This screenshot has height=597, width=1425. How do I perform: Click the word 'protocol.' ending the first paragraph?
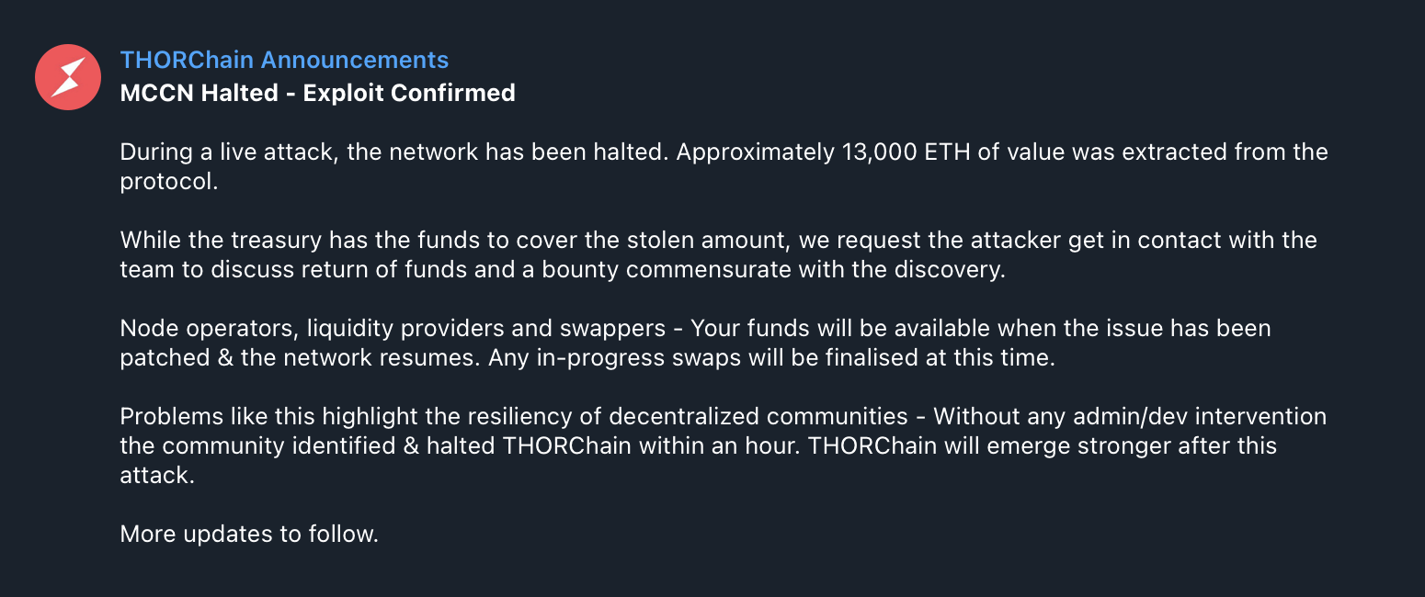click(x=169, y=181)
